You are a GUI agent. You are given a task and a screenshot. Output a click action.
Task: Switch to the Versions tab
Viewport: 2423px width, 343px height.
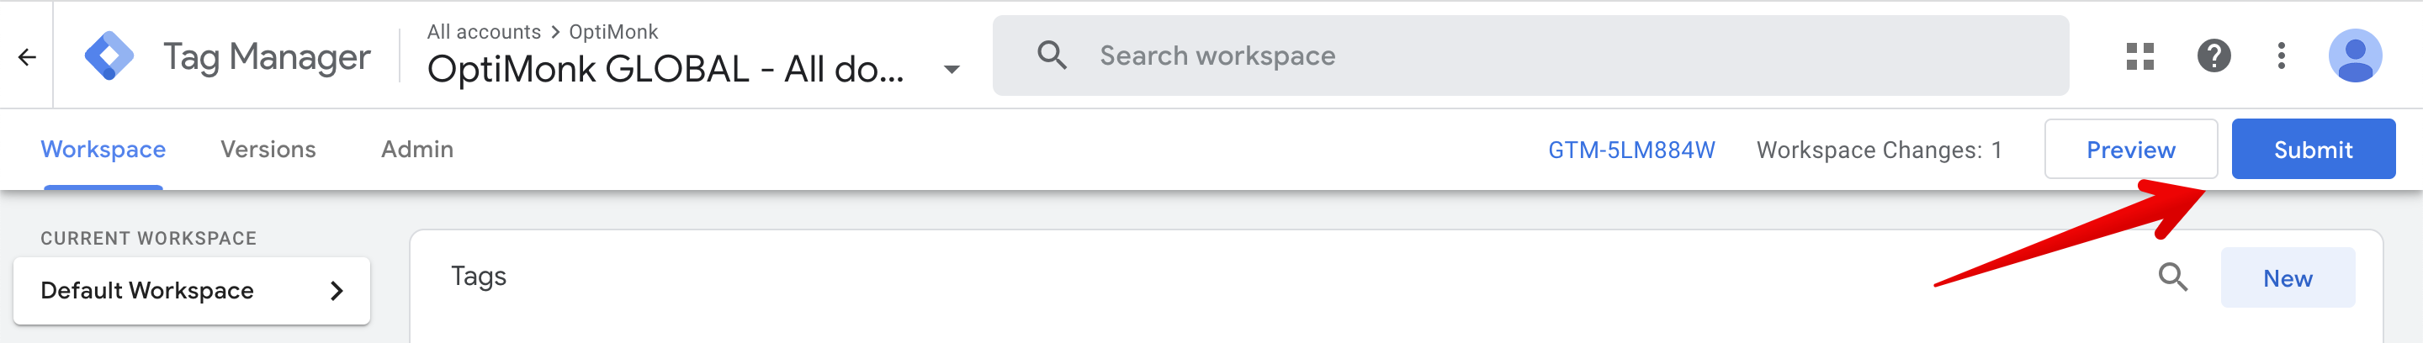pos(268,150)
